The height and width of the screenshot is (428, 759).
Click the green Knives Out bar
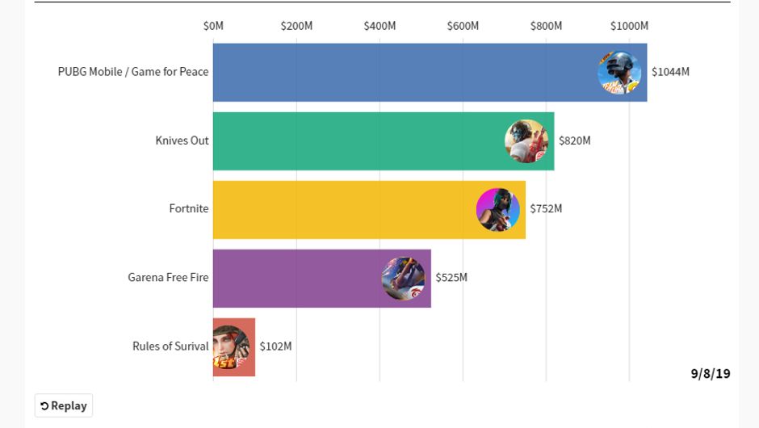click(355, 141)
